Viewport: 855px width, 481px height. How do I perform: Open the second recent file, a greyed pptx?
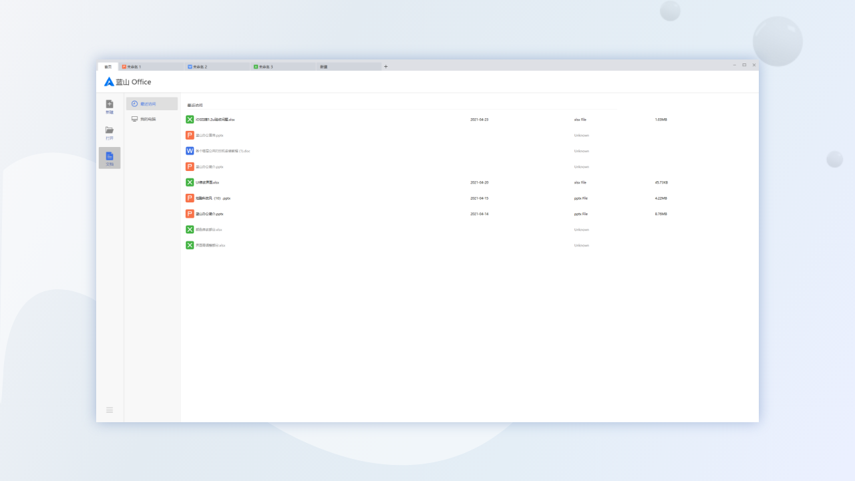[x=209, y=136]
